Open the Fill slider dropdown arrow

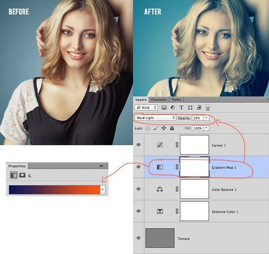pyautogui.click(x=206, y=128)
